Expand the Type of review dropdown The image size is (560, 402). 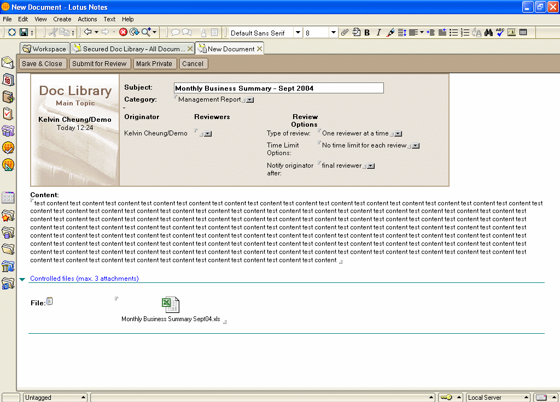pos(398,134)
